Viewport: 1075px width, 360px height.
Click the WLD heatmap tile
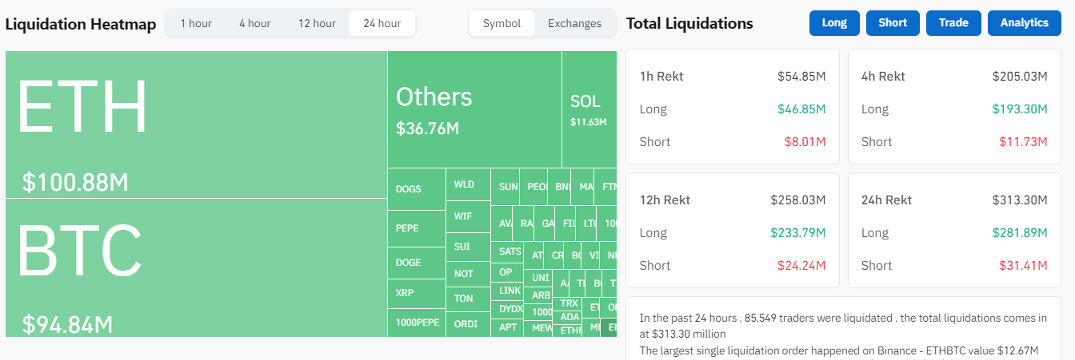(467, 184)
